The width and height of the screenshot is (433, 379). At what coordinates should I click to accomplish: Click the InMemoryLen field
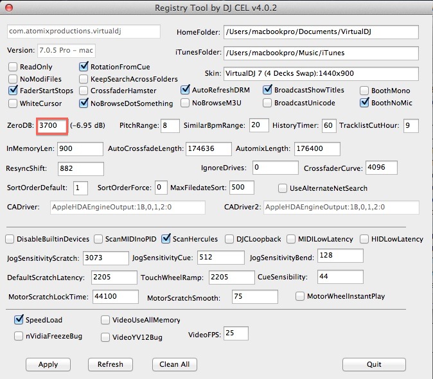tap(80, 149)
